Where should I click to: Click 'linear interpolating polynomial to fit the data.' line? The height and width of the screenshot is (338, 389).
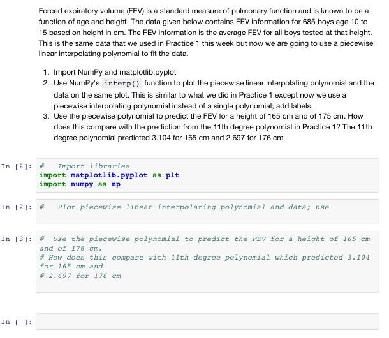pyautogui.click(x=114, y=54)
